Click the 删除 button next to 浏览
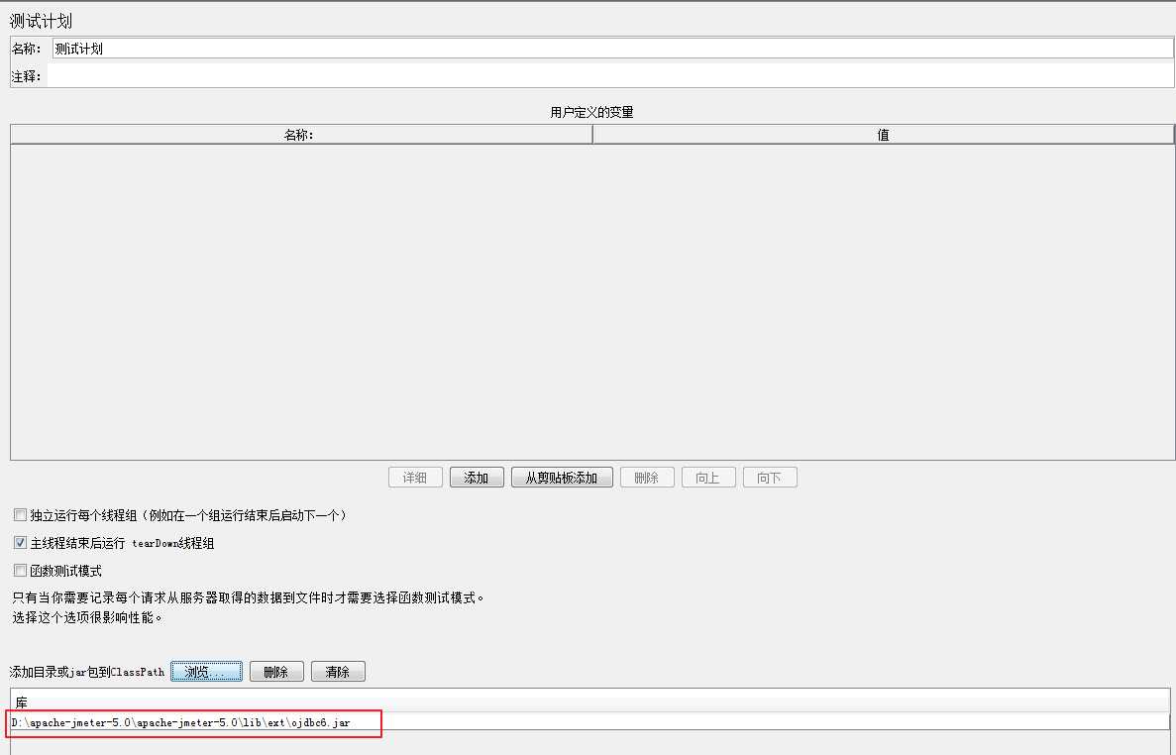This screenshot has width=1176, height=755. (276, 672)
